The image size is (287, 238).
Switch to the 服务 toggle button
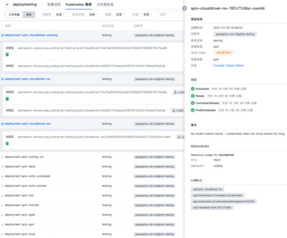pyautogui.click(x=29, y=15)
